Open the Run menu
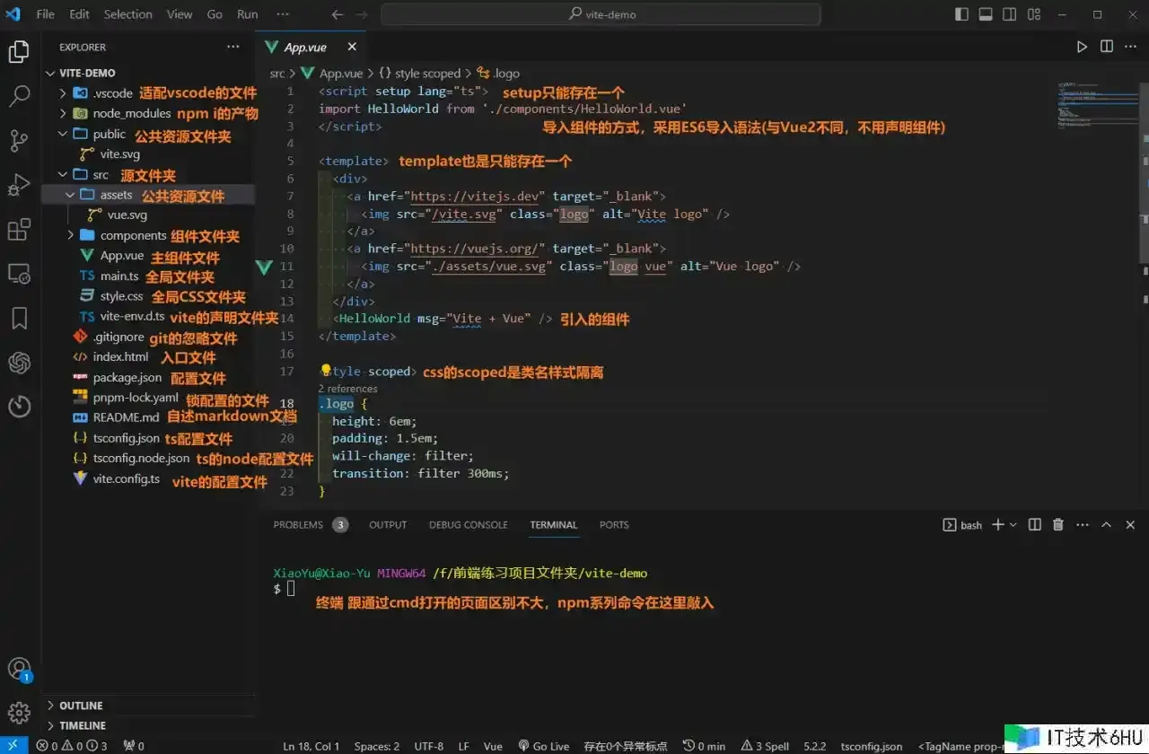Image resolution: width=1149 pixels, height=754 pixels. [248, 14]
